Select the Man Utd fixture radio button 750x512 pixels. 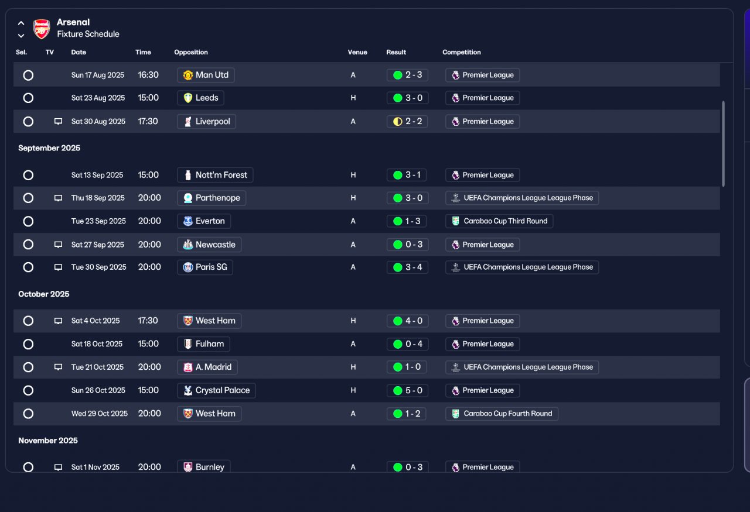coord(28,75)
